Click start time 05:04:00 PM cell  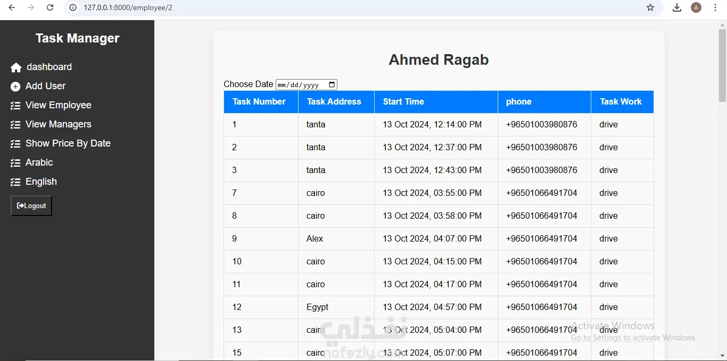(x=436, y=330)
